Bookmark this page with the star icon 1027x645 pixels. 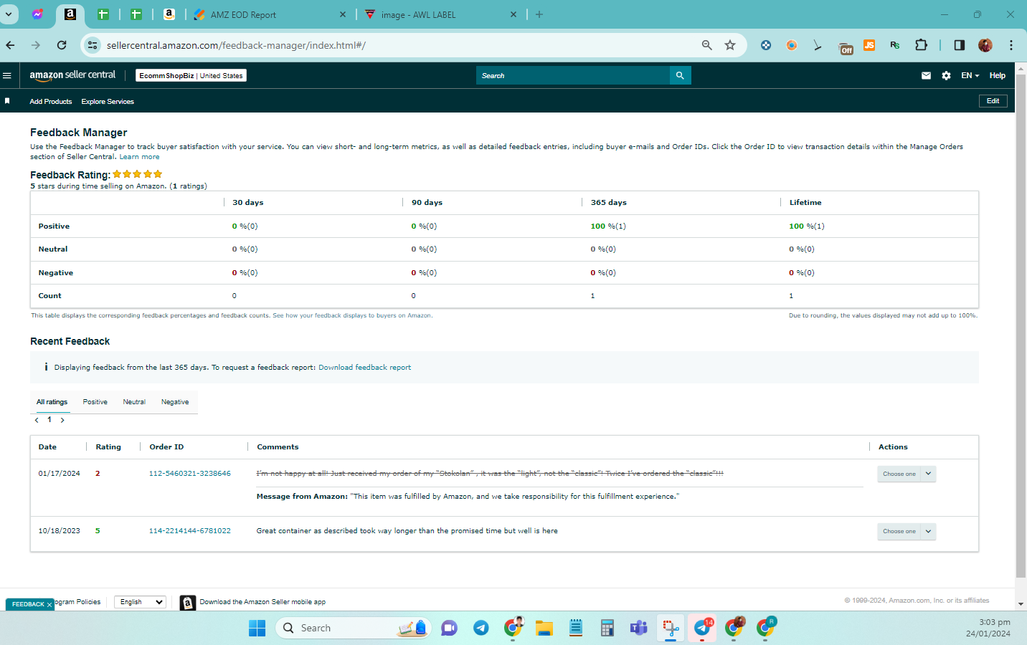(730, 45)
